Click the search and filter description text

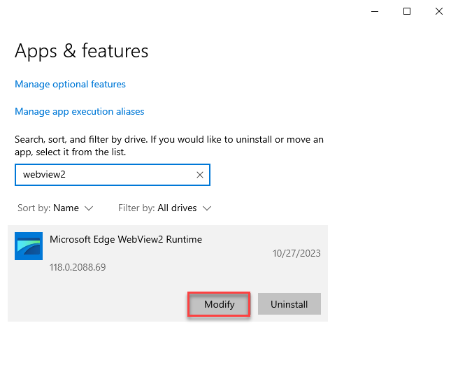click(x=169, y=145)
